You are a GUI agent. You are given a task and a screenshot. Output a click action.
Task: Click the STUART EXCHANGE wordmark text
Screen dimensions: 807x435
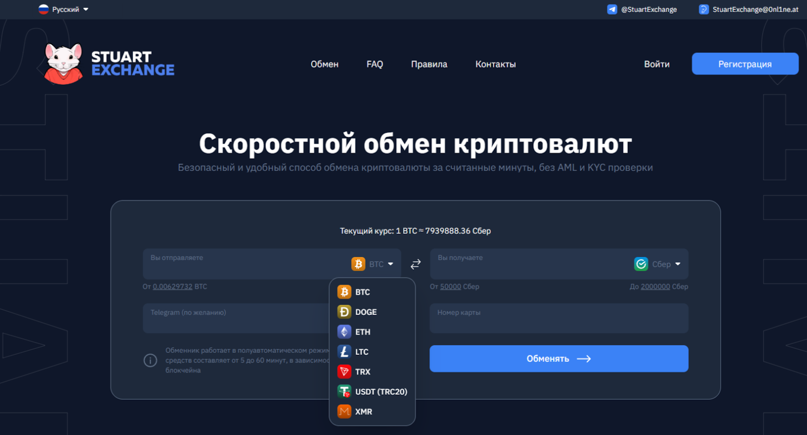[133, 64]
